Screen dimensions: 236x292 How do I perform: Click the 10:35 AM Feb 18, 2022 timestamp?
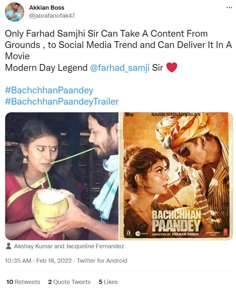click(x=38, y=260)
